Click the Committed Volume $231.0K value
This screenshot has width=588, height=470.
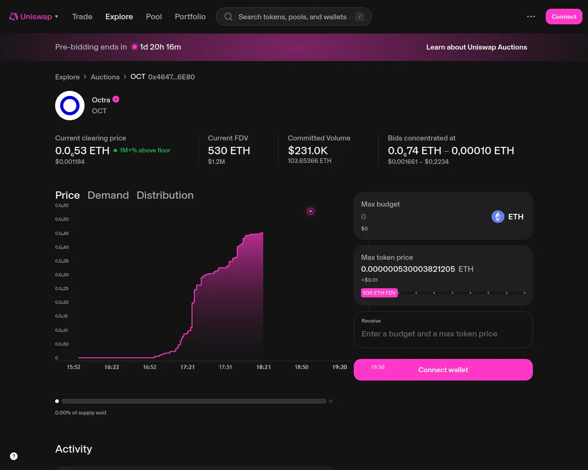[308, 151]
